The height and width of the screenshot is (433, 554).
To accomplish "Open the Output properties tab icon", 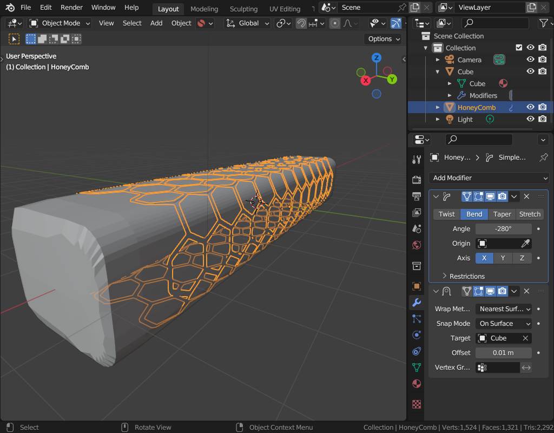I will click(x=417, y=196).
